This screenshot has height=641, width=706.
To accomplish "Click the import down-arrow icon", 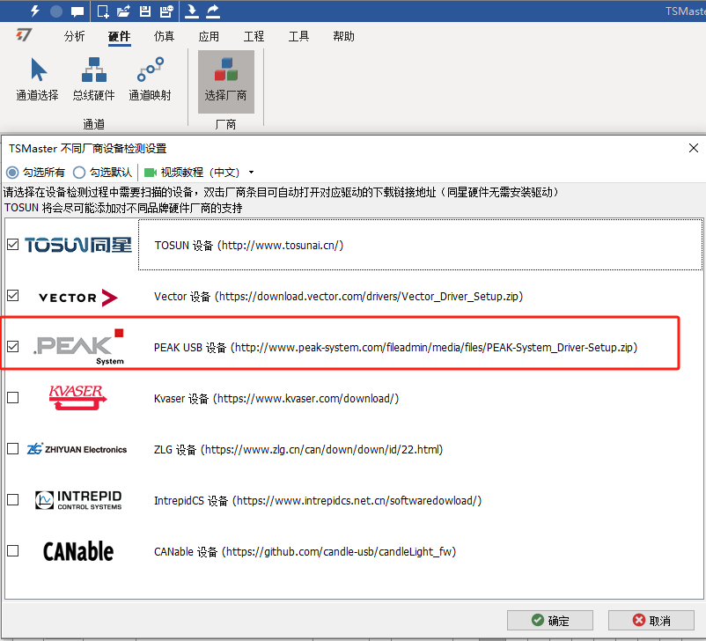I will 192,11.
